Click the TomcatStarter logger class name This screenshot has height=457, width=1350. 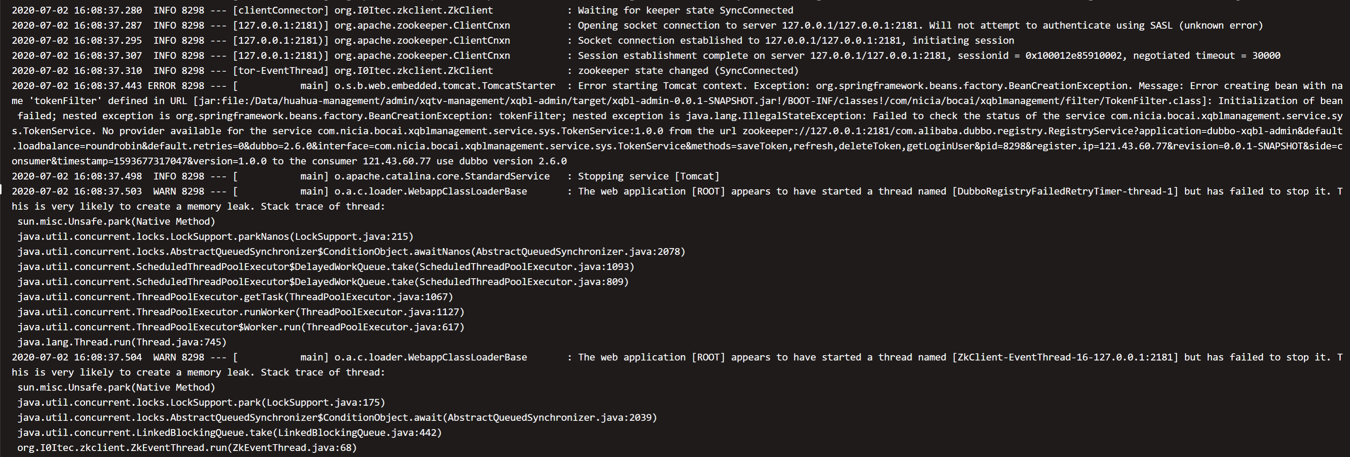pos(444,86)
